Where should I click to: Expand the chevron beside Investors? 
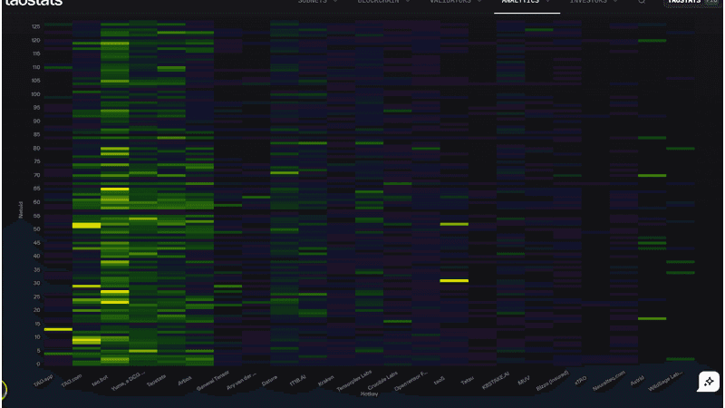click(615, 2)
